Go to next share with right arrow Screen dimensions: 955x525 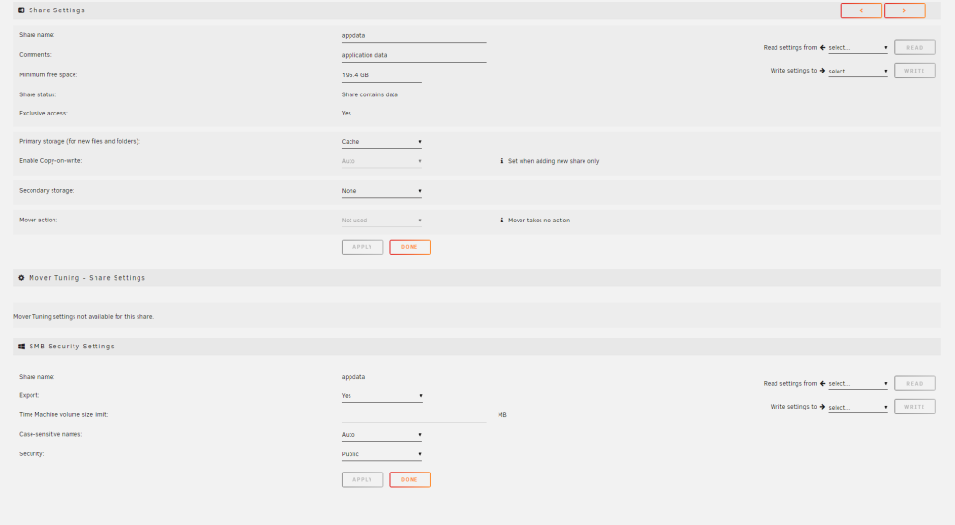(x=904, y=10)
